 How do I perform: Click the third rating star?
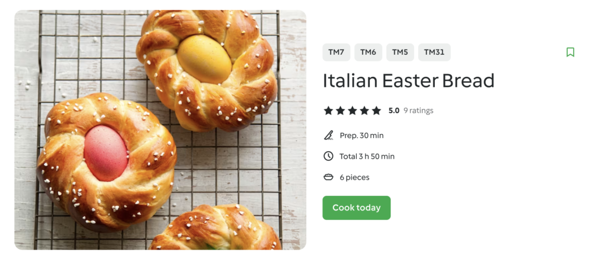tap(352, 111)
